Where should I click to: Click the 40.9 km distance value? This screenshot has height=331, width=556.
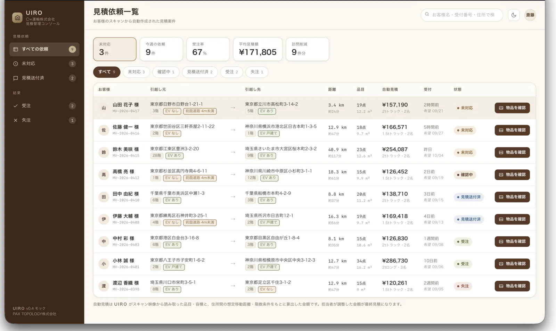[337, 150]
